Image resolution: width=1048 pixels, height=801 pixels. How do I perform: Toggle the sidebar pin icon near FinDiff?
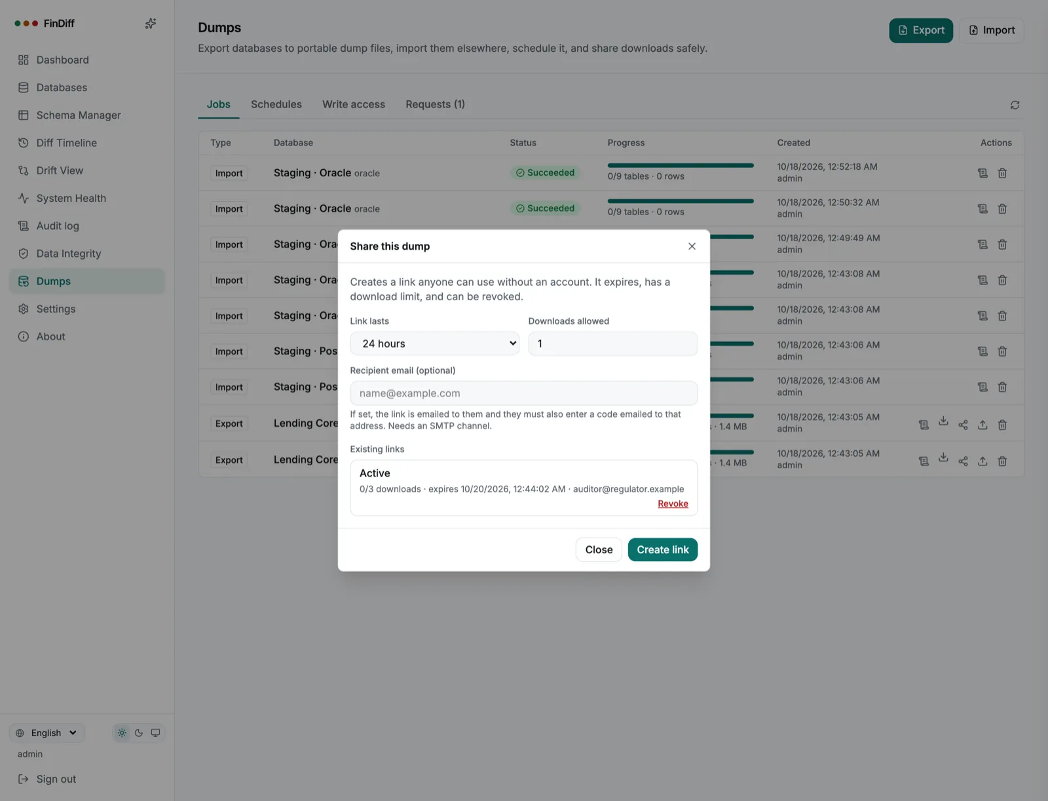pyautogui.click(x=151, y=24)
